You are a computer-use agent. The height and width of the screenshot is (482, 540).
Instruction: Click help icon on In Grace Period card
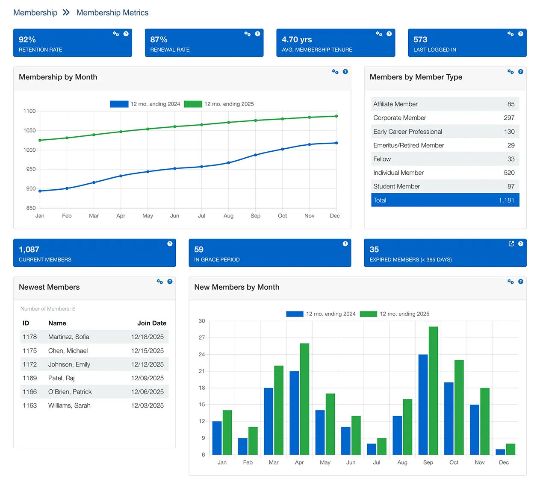[345, 244]
